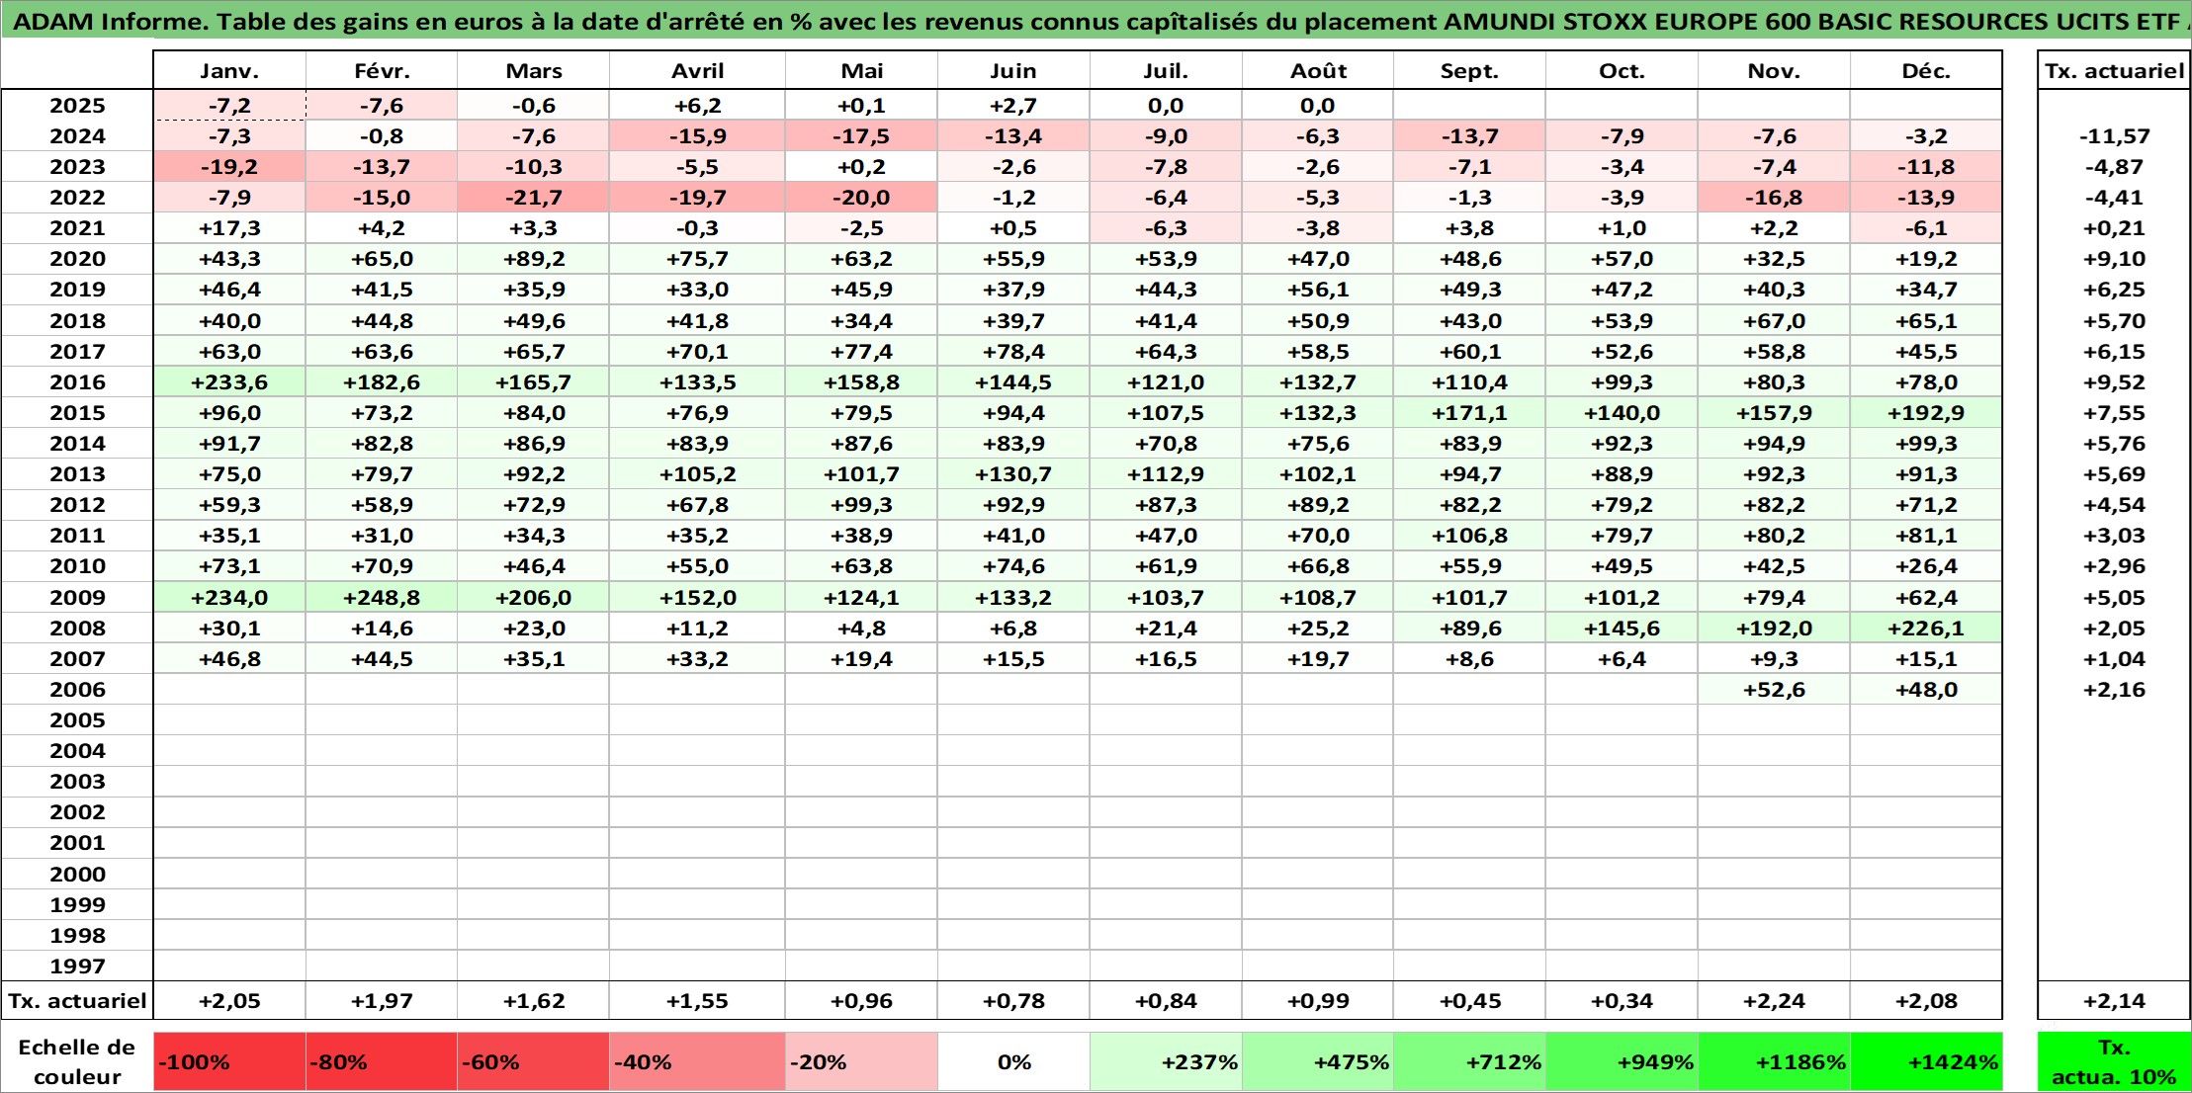This screenshot has width=2192, height=1093.
Task: Select cell +192,9 in December 2015
Action: (x=1926, y=413)
